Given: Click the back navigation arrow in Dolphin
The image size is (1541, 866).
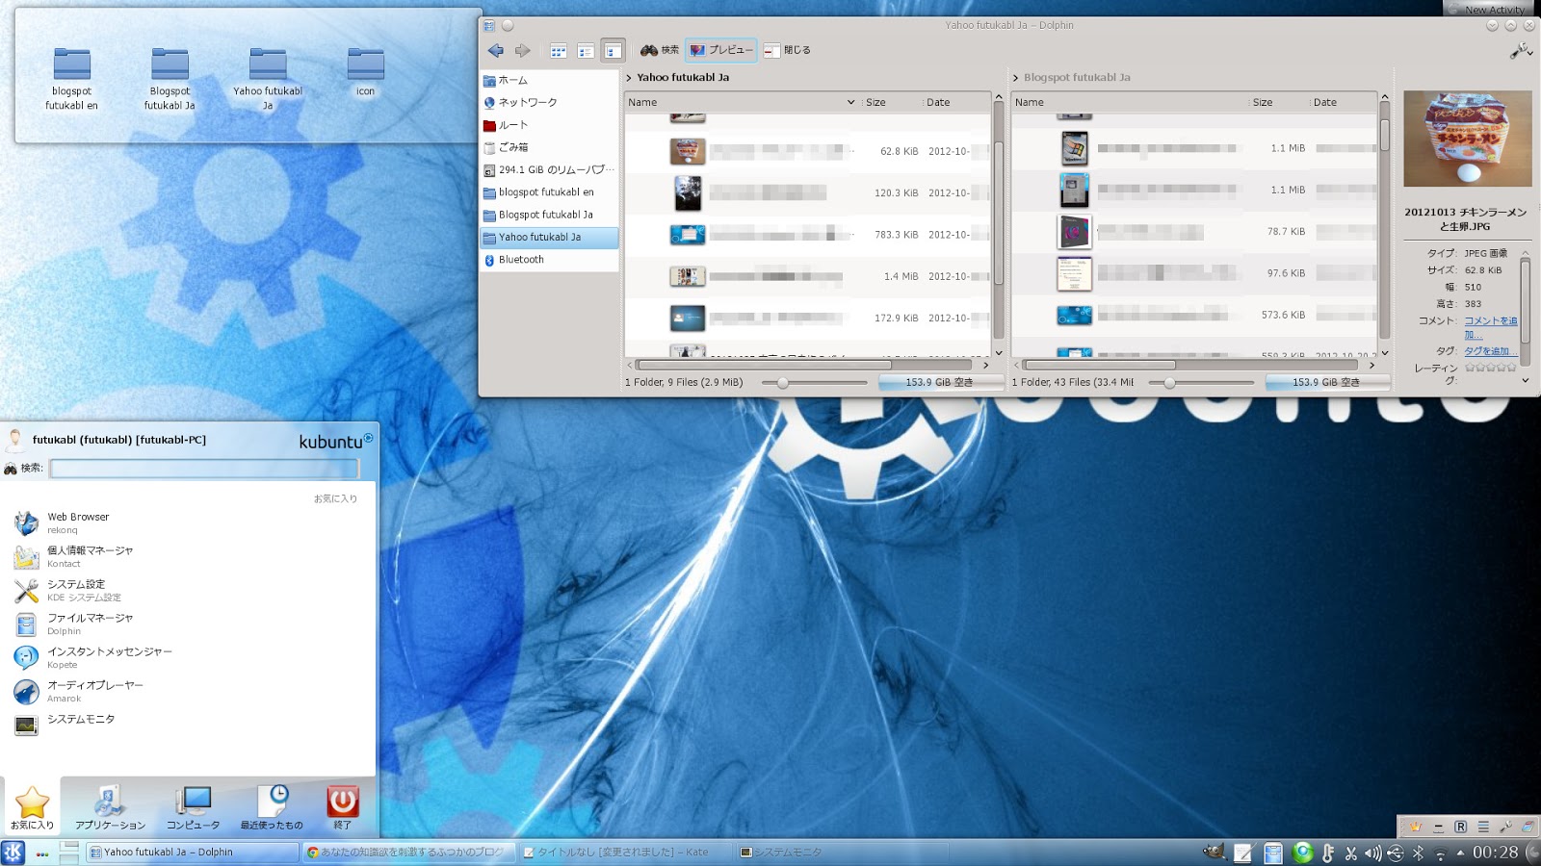Looking at the screenshot, I should [497, 51].
